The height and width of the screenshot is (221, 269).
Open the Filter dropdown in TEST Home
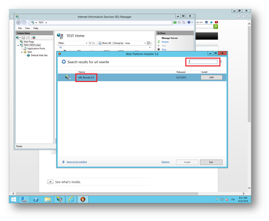tap(87, 43)
